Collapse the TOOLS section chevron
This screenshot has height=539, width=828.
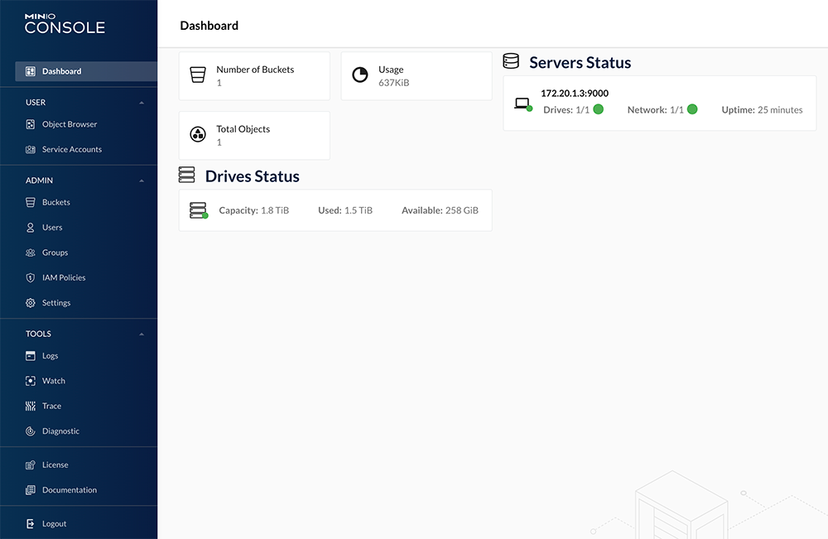point(142,334)
